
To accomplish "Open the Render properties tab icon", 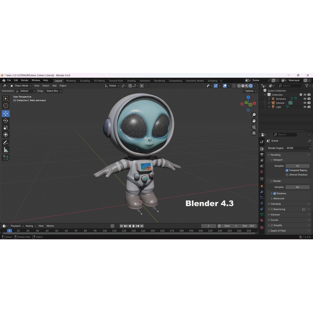I will (x=262, y=149).
